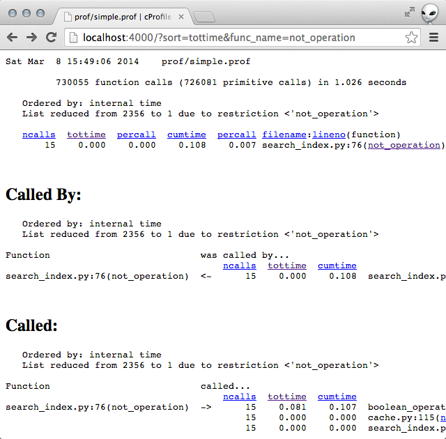Sort by the first percall link

(x=137, y=134)
